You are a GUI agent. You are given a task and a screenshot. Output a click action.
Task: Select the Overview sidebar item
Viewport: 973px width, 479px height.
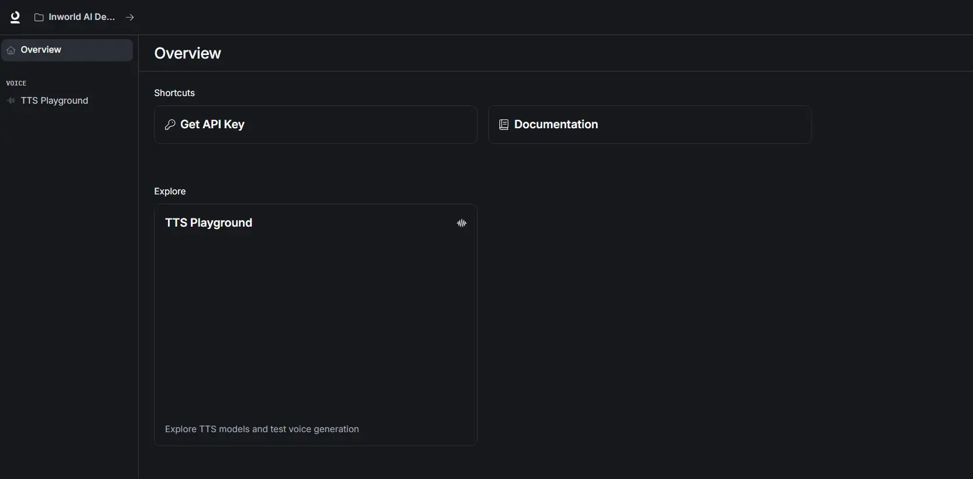point(41,50)
